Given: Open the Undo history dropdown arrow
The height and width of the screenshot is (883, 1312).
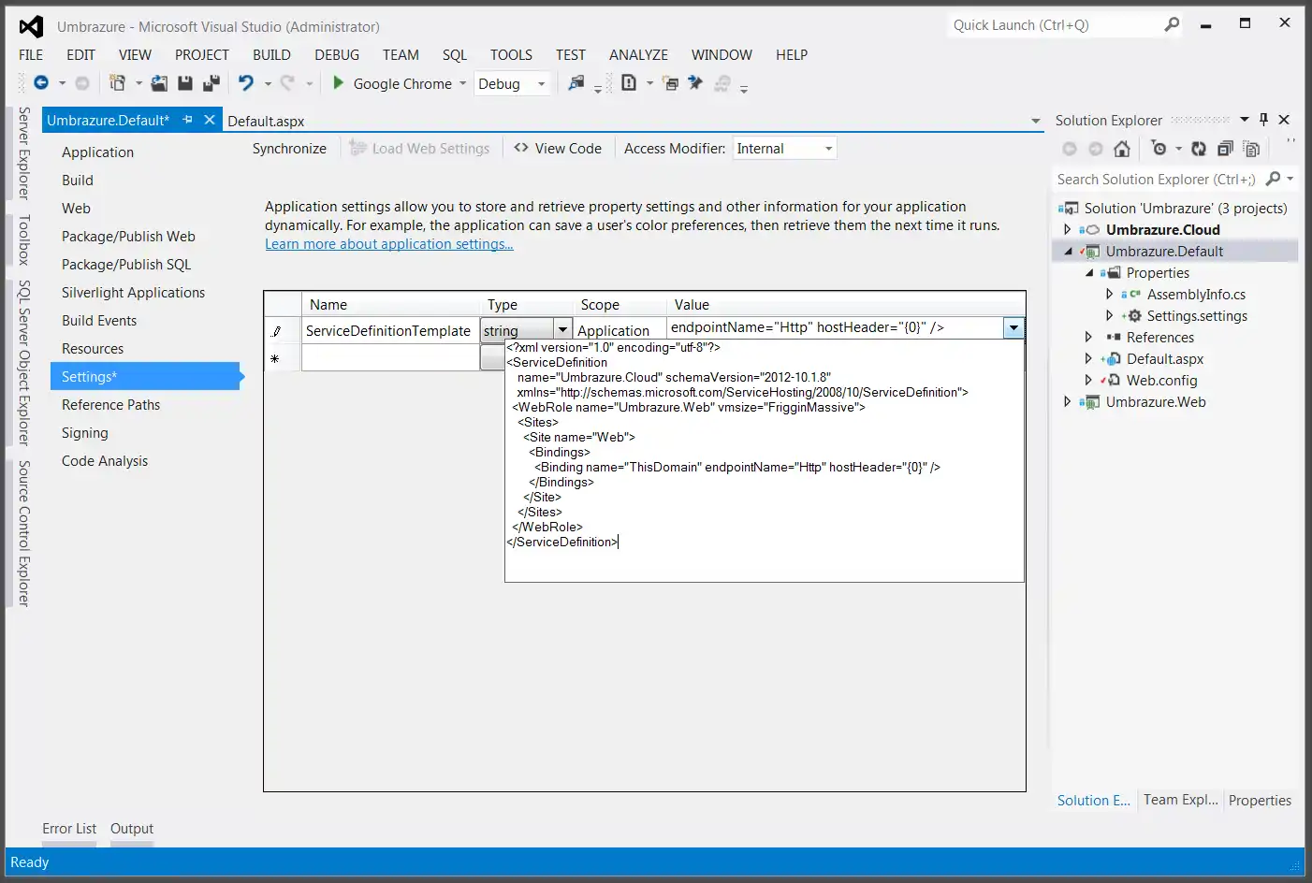Looking at the screenshot, I should pyautogui.click(x=268, y=83).
